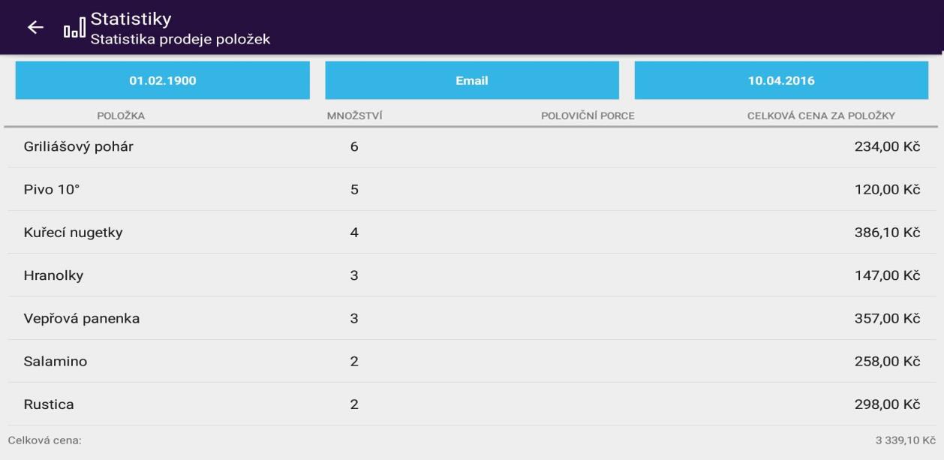The height and width of the screenshot is (460, 944).
Task: Click the Poloviční porce column header
Action: tap(588, 116)
